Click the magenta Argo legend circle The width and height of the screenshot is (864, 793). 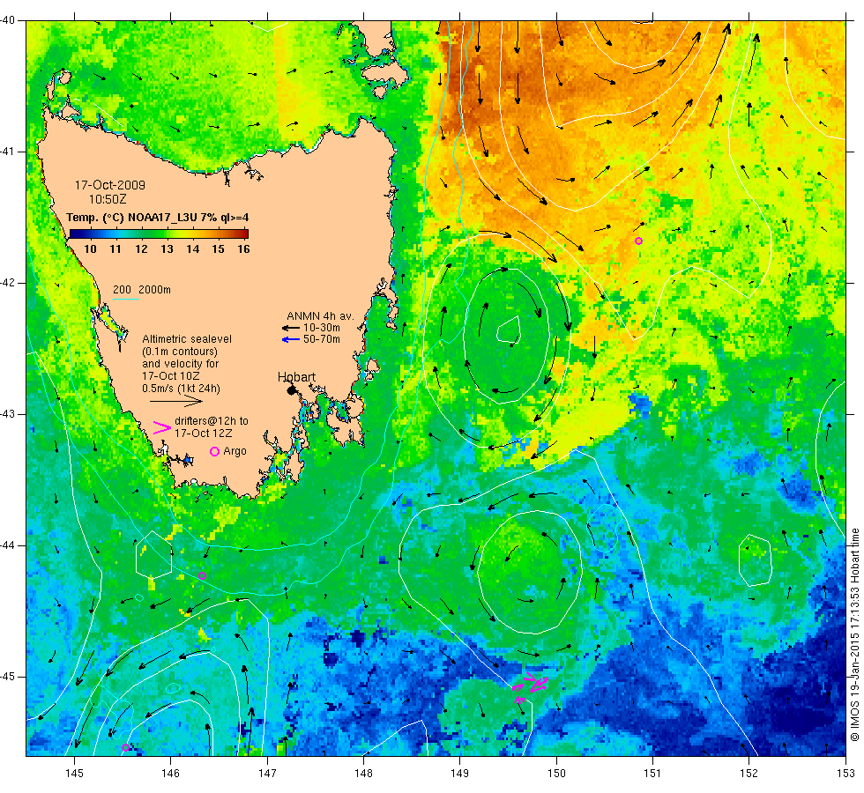click(215, 451)
